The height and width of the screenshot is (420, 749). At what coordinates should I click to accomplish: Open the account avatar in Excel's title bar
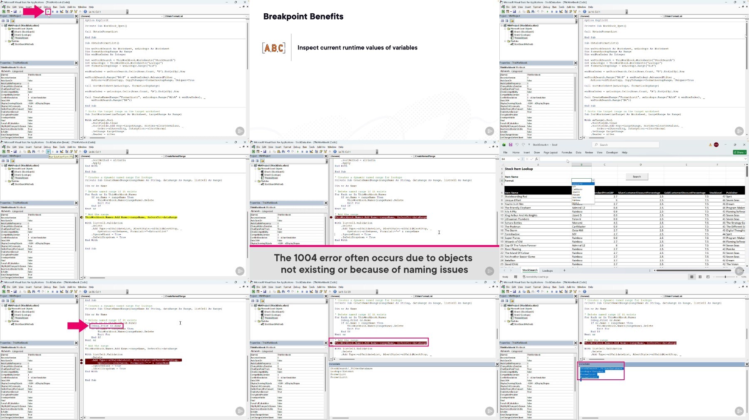pos(716,145)
